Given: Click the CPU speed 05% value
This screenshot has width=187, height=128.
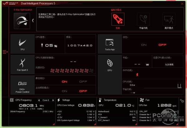Looking at the screenshot, I should click(x=49, y=46).
